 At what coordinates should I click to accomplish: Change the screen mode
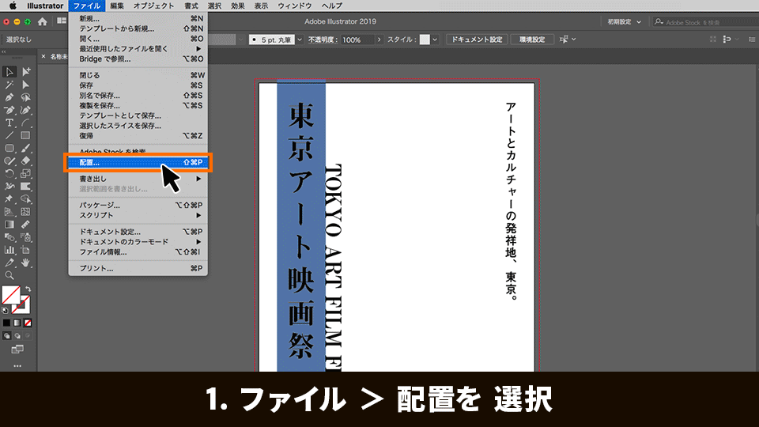pos(17,349)
